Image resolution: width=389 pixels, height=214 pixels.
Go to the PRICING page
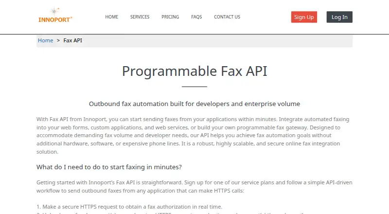click(170, 17)
